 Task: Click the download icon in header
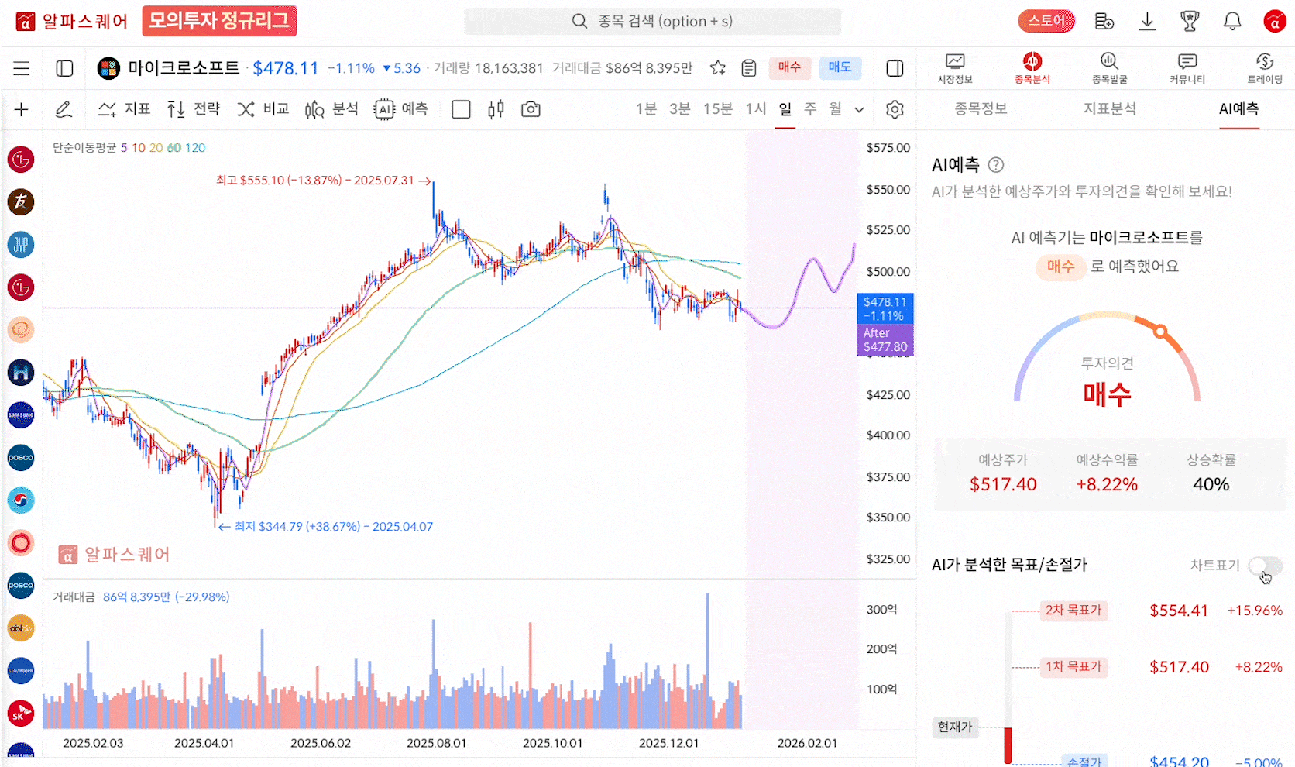tap(1147, 22)
